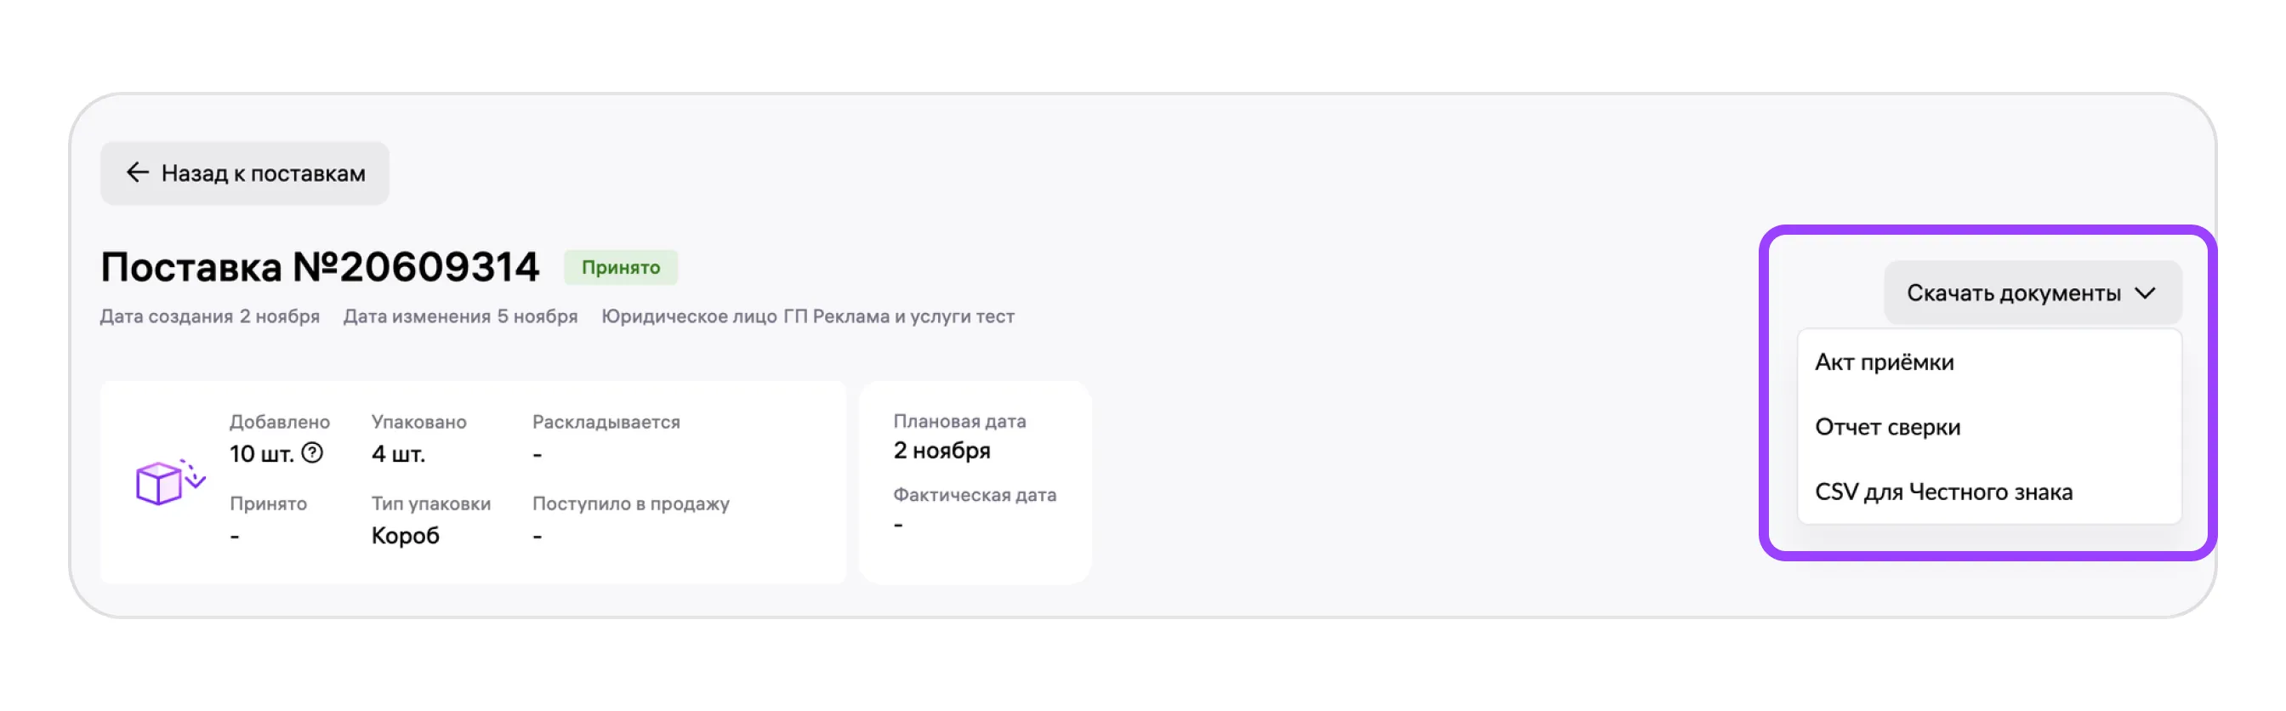Image resolution: width=2286 pixels, height=711 pixels.
Task: Download CSV для Честного знака
Action: click(x=1942, y=492)
